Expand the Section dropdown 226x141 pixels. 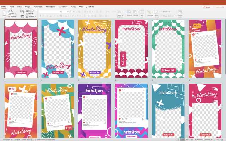(31, 17)
